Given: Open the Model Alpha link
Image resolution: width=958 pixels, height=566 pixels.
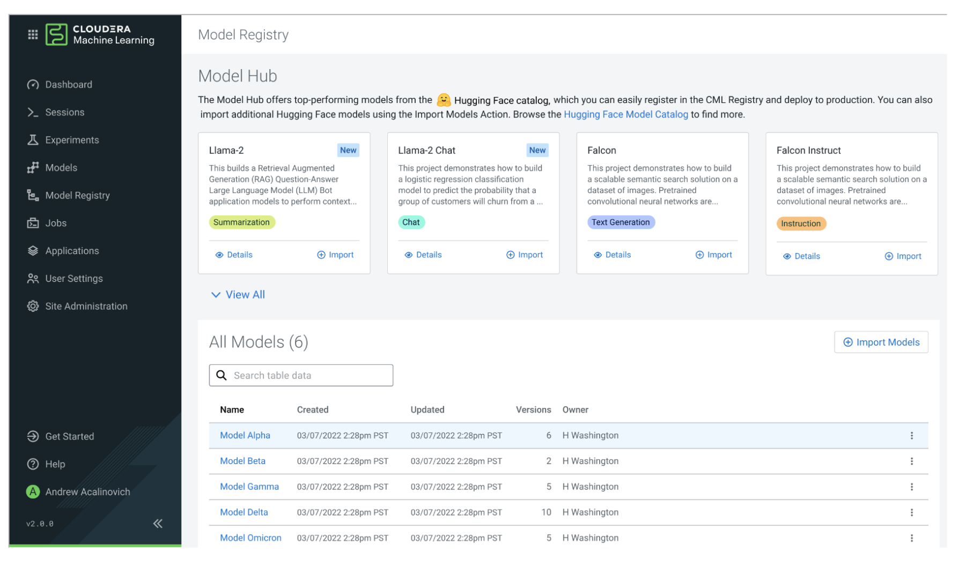Looking at the screenshot, I should coord(245,436).
